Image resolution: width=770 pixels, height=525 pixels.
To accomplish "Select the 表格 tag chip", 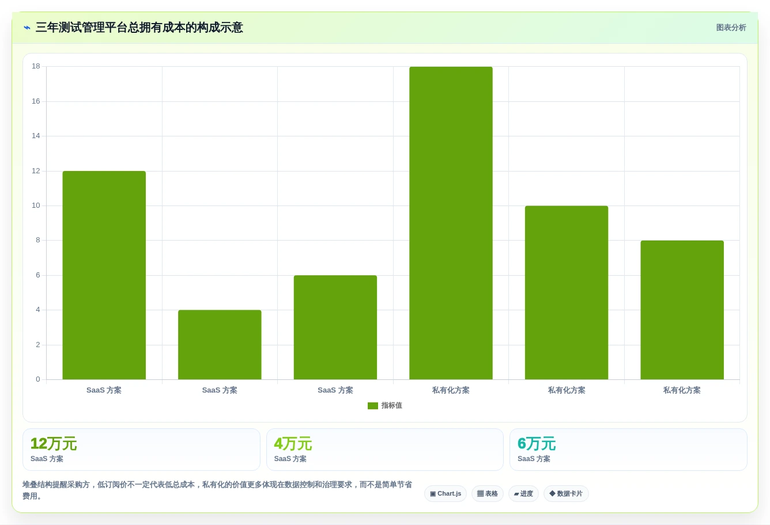I will click(x=488, y=494).
